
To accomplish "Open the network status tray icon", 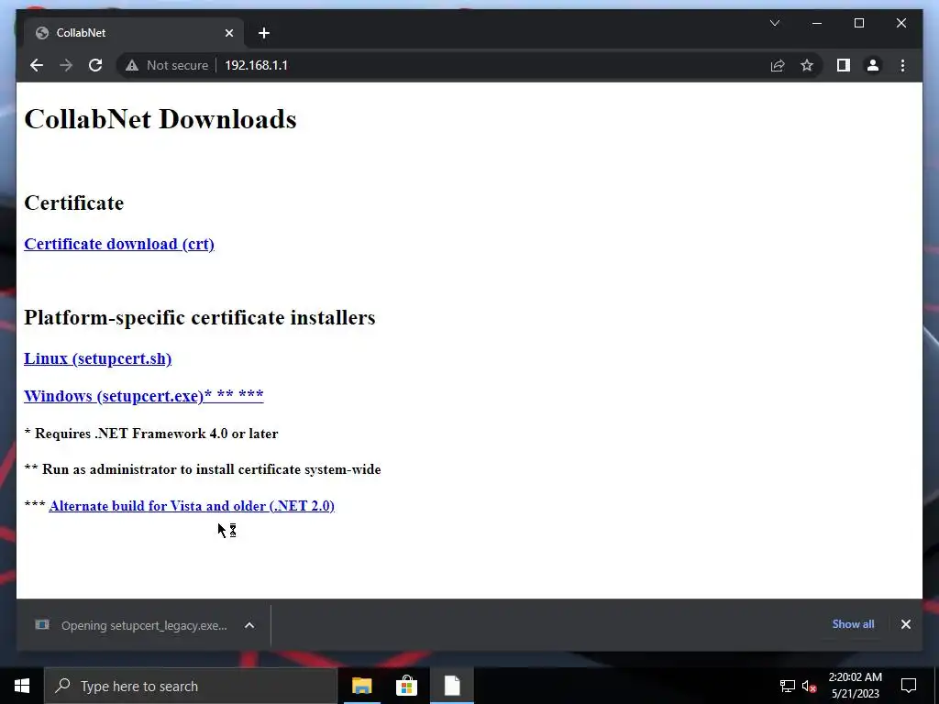I will pyautogui.click(x=787, y=686).
